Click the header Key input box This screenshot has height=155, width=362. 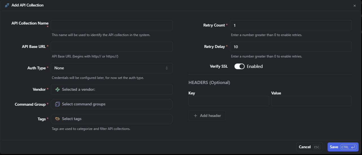[229, 101]
